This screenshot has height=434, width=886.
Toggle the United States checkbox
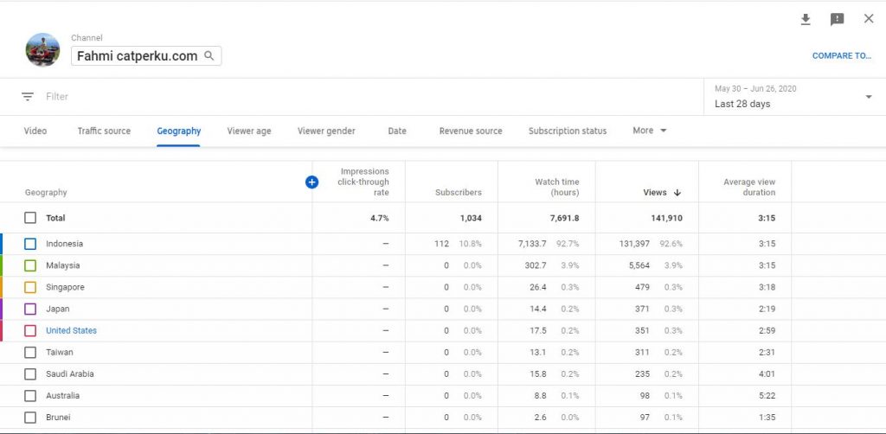pyautogui.click(x=30, y=331)
